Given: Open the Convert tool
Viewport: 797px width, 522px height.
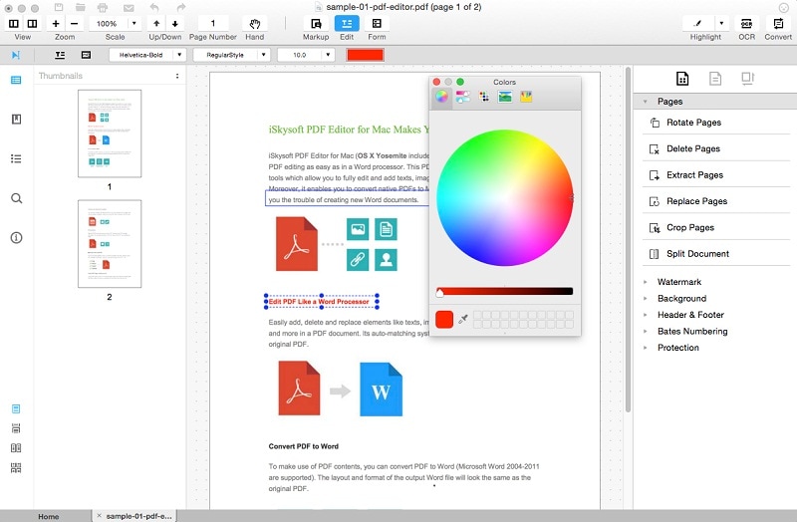Looking at the screenshot, I should tap(778, 23).
